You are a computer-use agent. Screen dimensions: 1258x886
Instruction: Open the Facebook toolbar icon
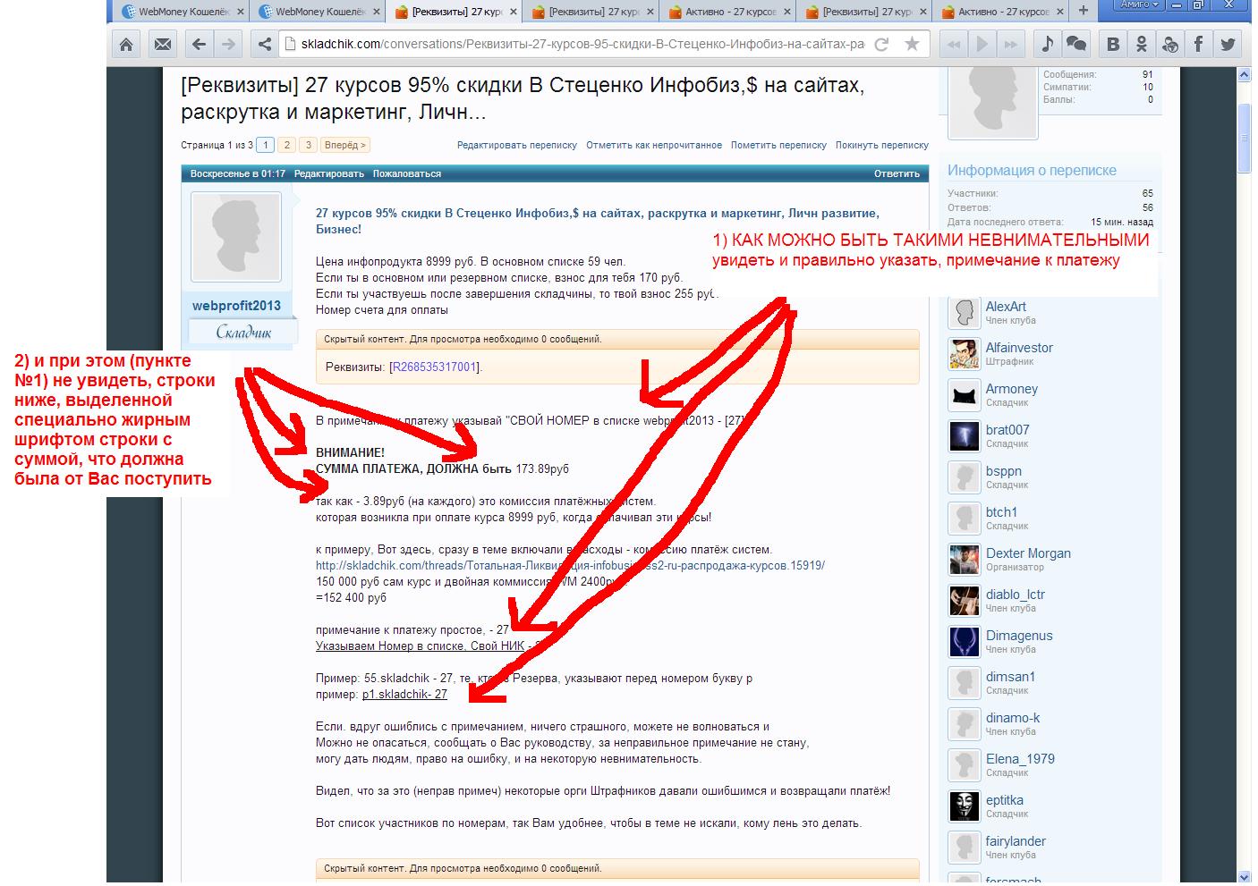[1199, 44]
